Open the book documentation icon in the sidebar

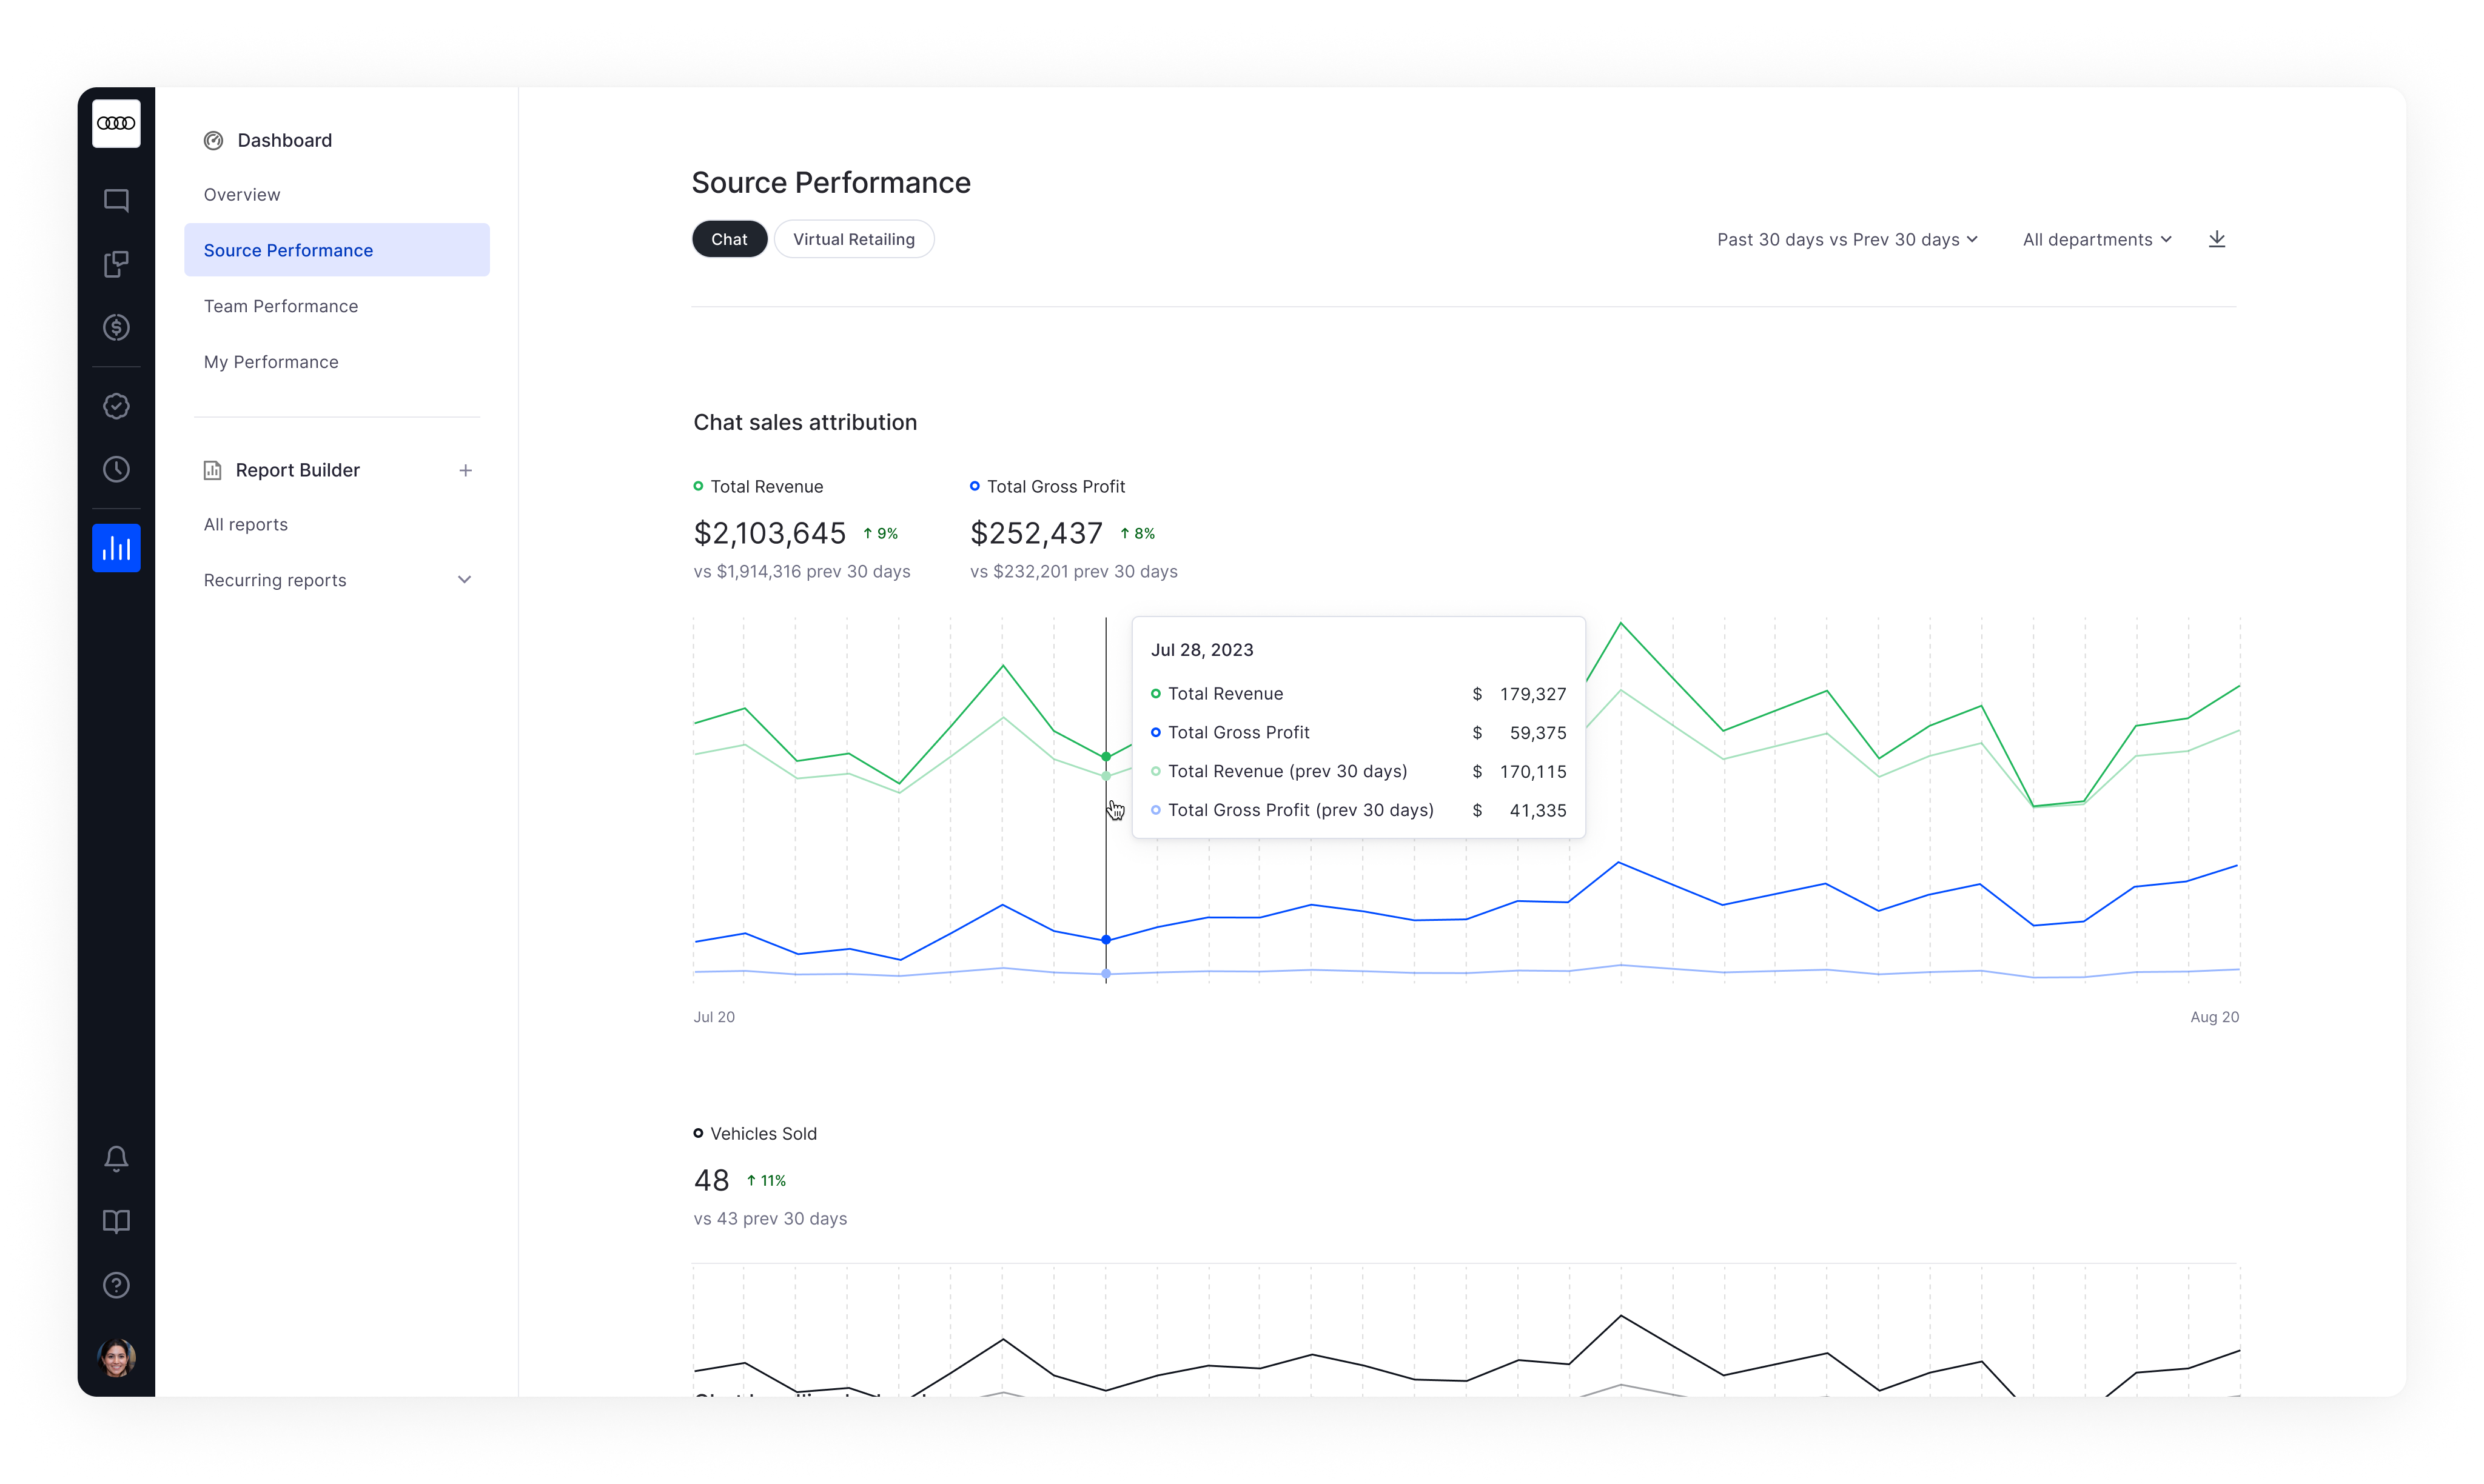[116, 1221]
